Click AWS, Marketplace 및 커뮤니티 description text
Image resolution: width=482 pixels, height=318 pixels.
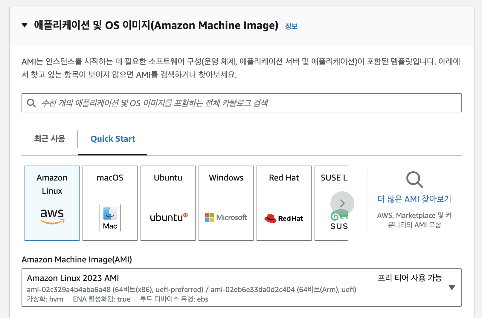414,220
